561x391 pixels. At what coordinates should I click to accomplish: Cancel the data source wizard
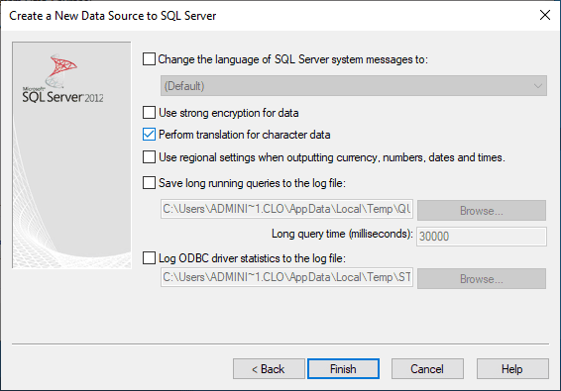tap(427, 369)
